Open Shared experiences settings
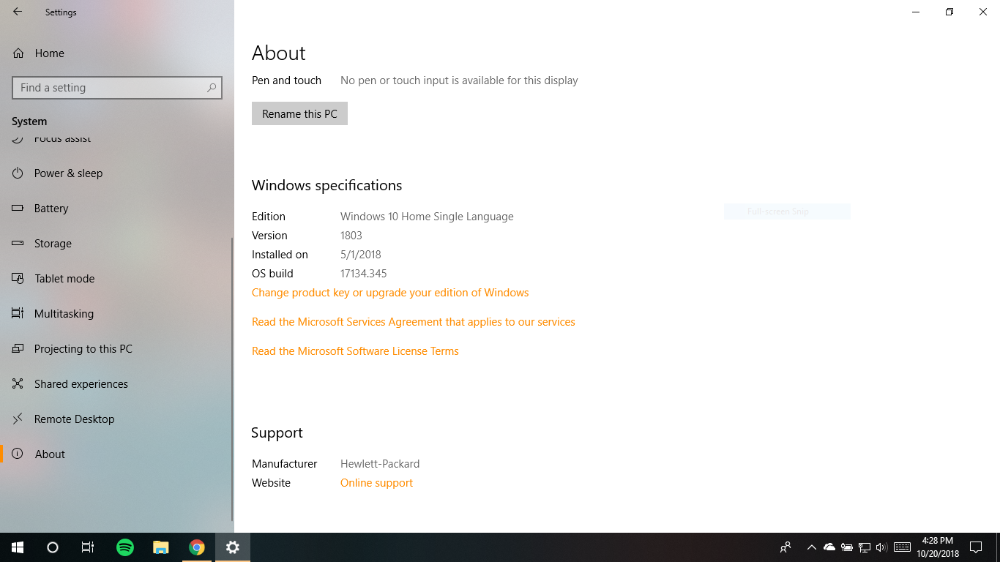The image size is (1000, 562). 117,384
